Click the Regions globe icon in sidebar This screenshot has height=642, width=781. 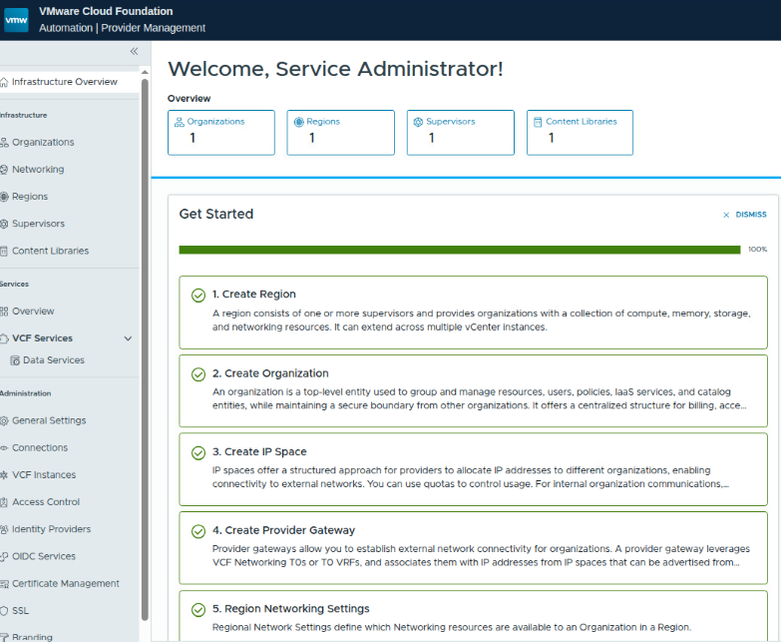[x=4, y=197]
